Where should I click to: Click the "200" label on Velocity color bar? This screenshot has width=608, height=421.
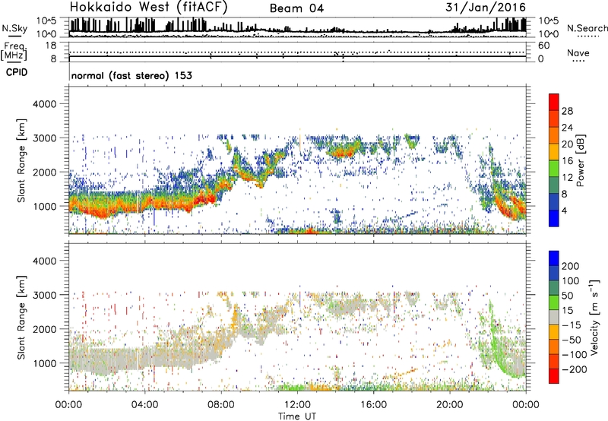pyautogui.click(x=571, y=266)
